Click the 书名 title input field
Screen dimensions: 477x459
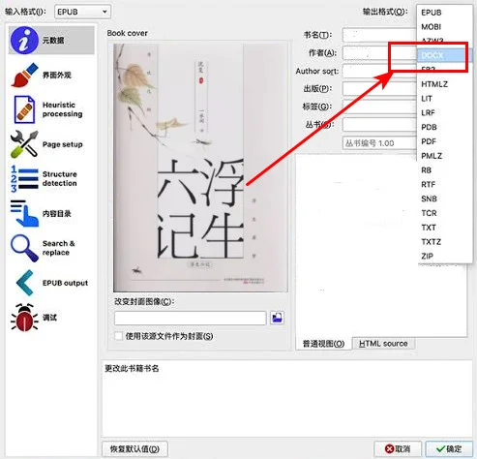pyautogui.click(x=379, y=35)
